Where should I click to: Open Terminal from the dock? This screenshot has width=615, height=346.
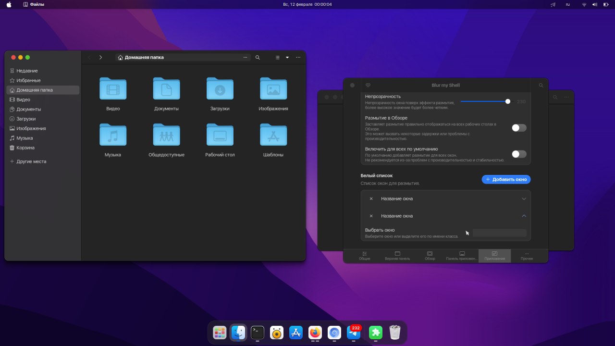(x=258, y=333)
